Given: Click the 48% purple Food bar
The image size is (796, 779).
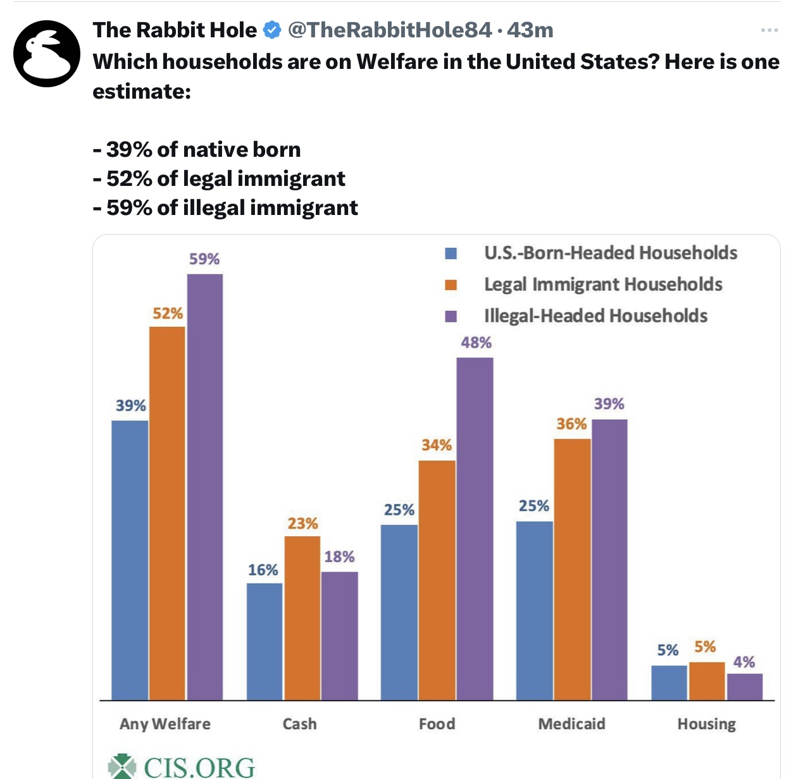Looking at the screenshot, I should pos(475,528).
